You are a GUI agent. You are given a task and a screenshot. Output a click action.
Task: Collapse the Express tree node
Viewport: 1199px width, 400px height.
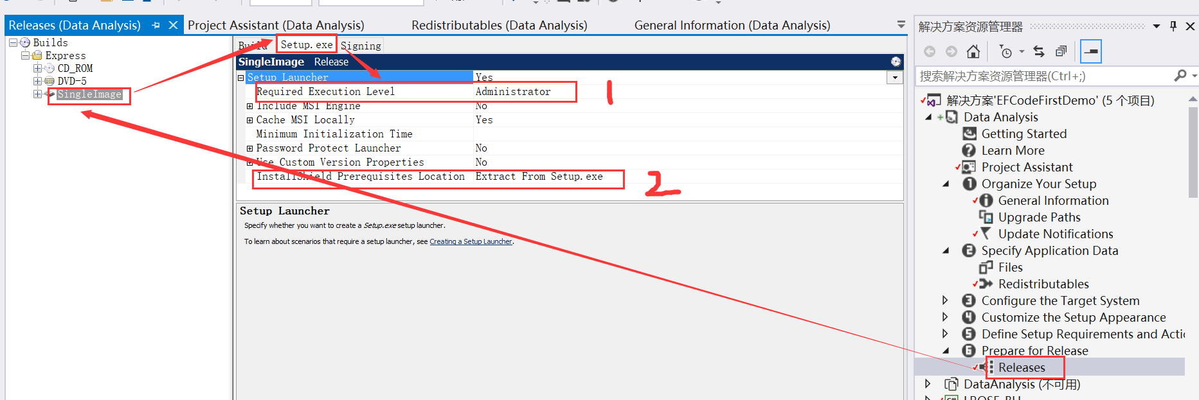click(25, 55)
